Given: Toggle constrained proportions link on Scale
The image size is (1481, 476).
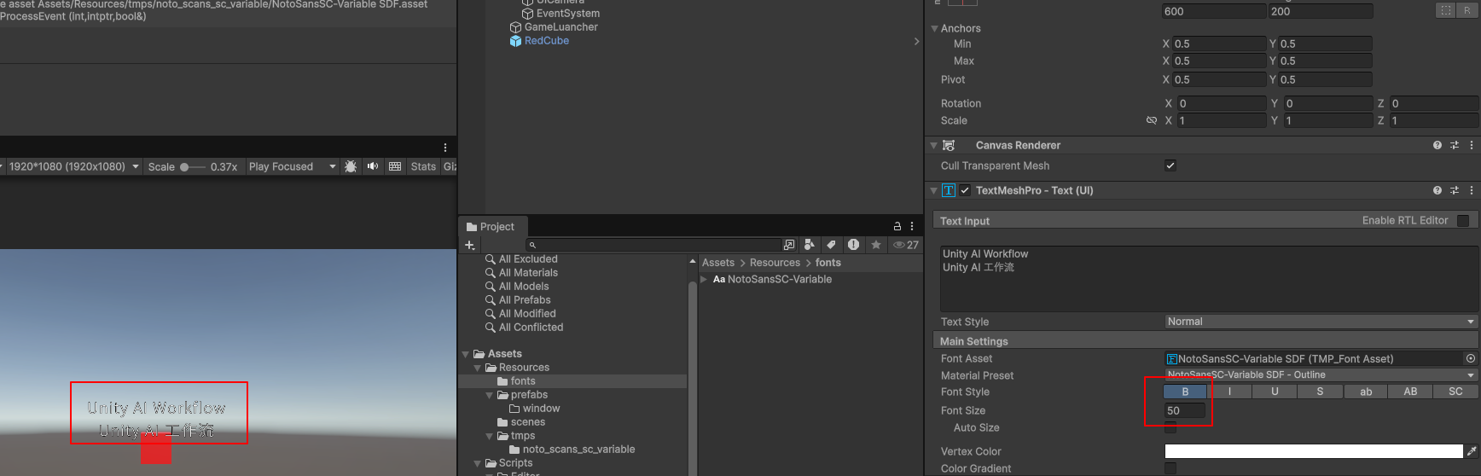Looking at the screenshot, I should [1152, 120].
